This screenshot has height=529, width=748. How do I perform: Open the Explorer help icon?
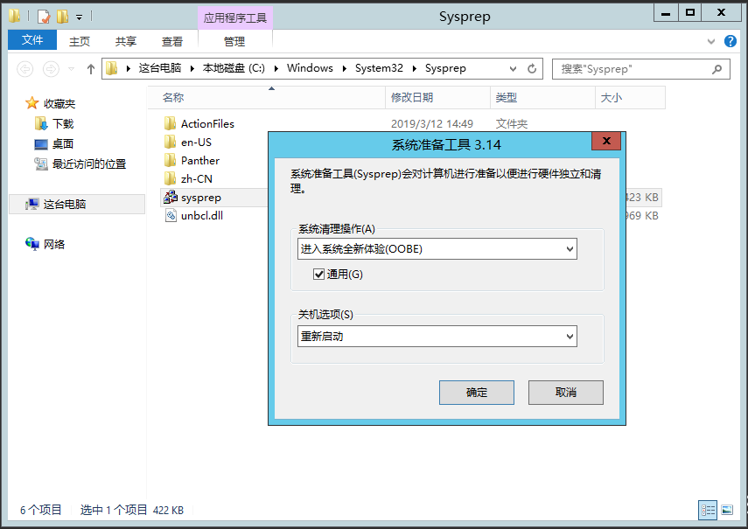(x=730, y=41)
